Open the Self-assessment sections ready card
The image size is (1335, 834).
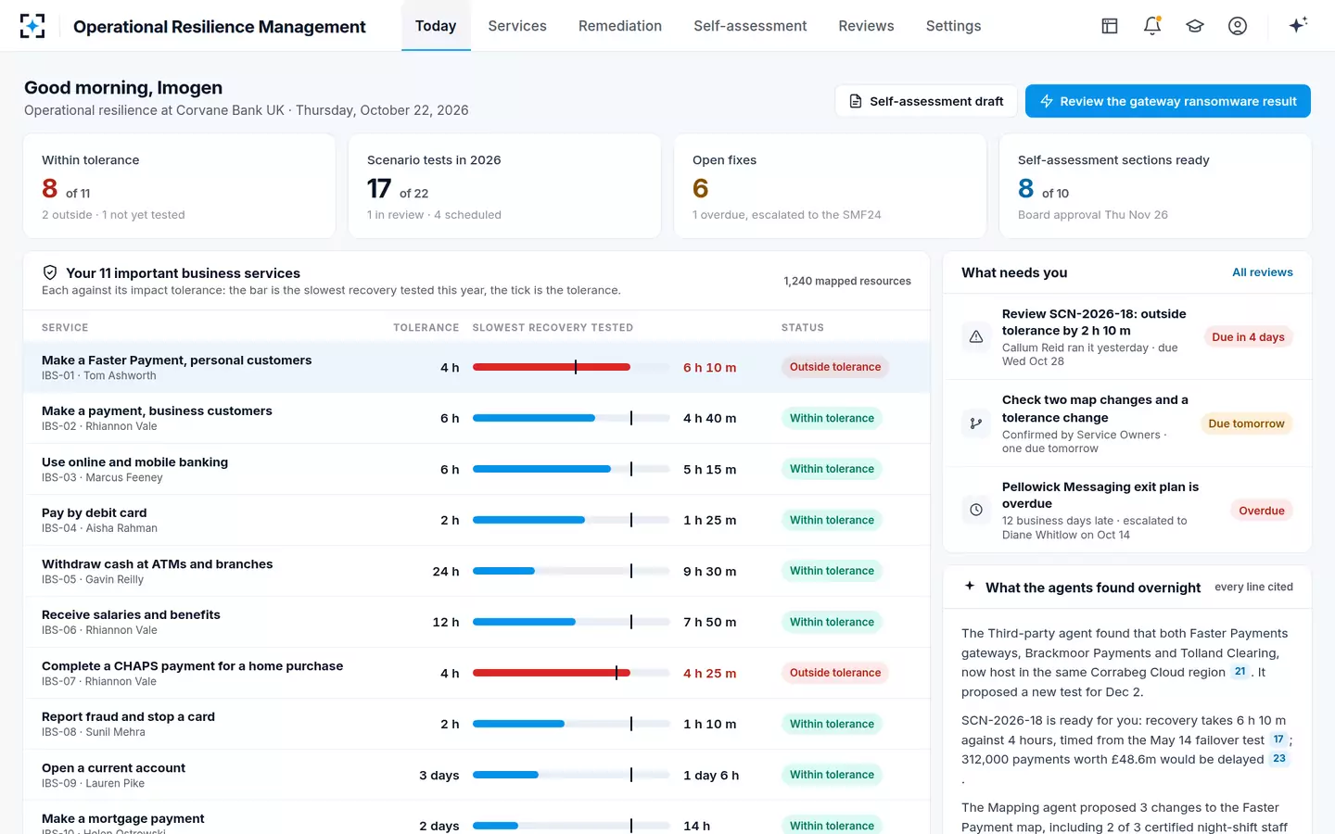pyautogui.click(x=1155, y=186)
